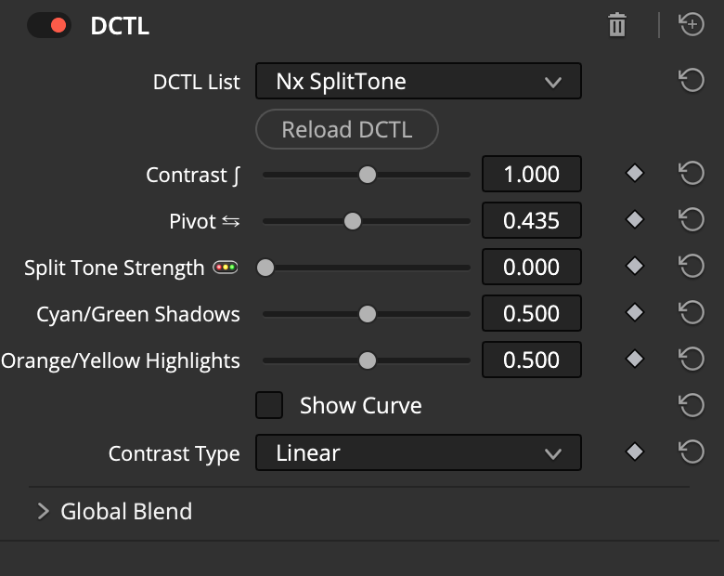Image resolution: width=724 pixels, height=576 pixels.
Task: Enable the Show Curve checkbox
Action: click(x=269, y=406)
